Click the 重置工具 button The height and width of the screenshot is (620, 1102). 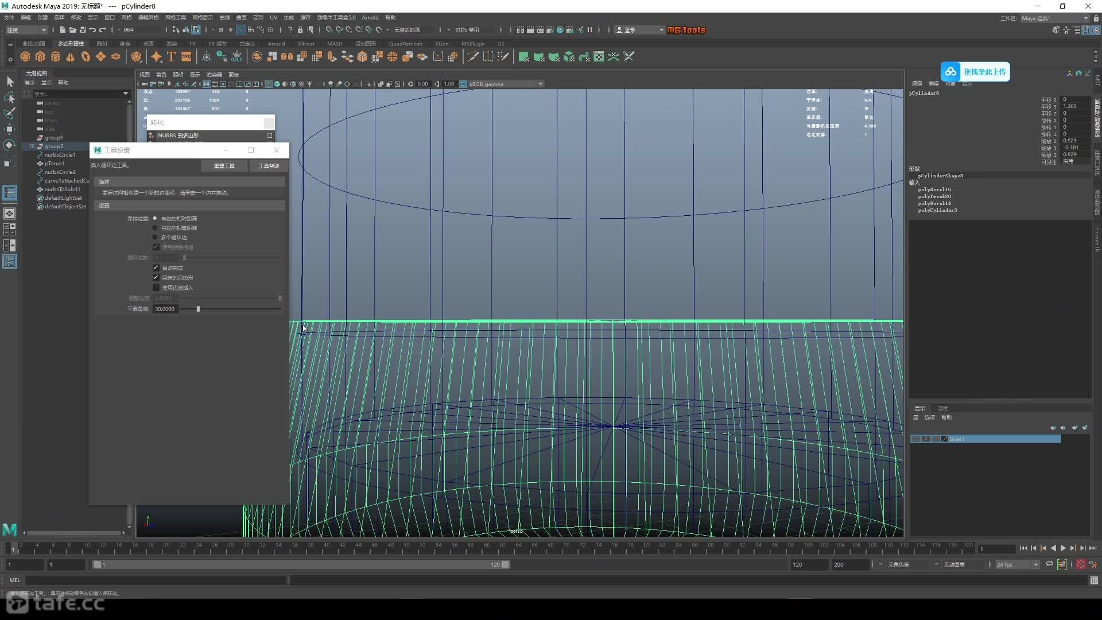pyautogui.click(x=224, y=166)
